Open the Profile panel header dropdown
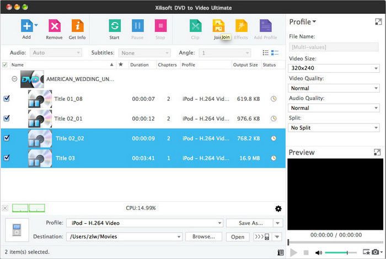Screen dimensions: 386x259 pyautogui.click(x=303, y=22)
